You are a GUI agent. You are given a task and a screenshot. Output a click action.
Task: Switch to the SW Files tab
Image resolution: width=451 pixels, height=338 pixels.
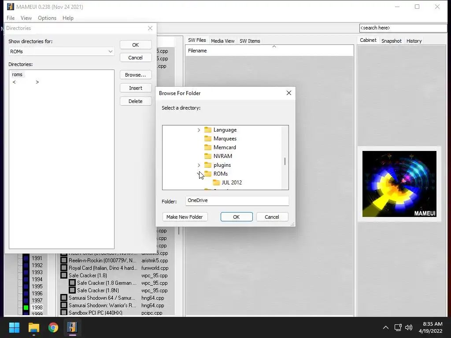pyautogui.click(x=197, y=40)
